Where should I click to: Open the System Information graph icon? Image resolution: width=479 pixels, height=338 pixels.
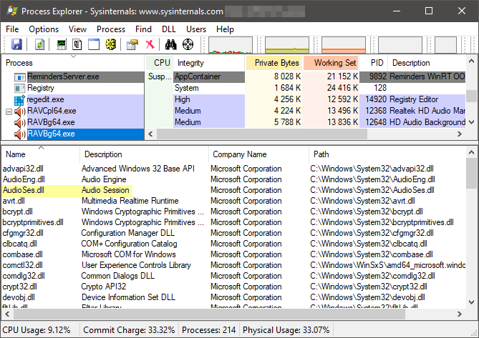click(x=62, y=44)
